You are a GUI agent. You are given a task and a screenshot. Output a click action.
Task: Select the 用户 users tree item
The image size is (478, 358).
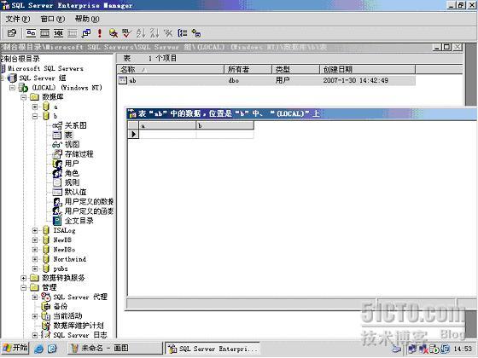[x=72, y=164]
